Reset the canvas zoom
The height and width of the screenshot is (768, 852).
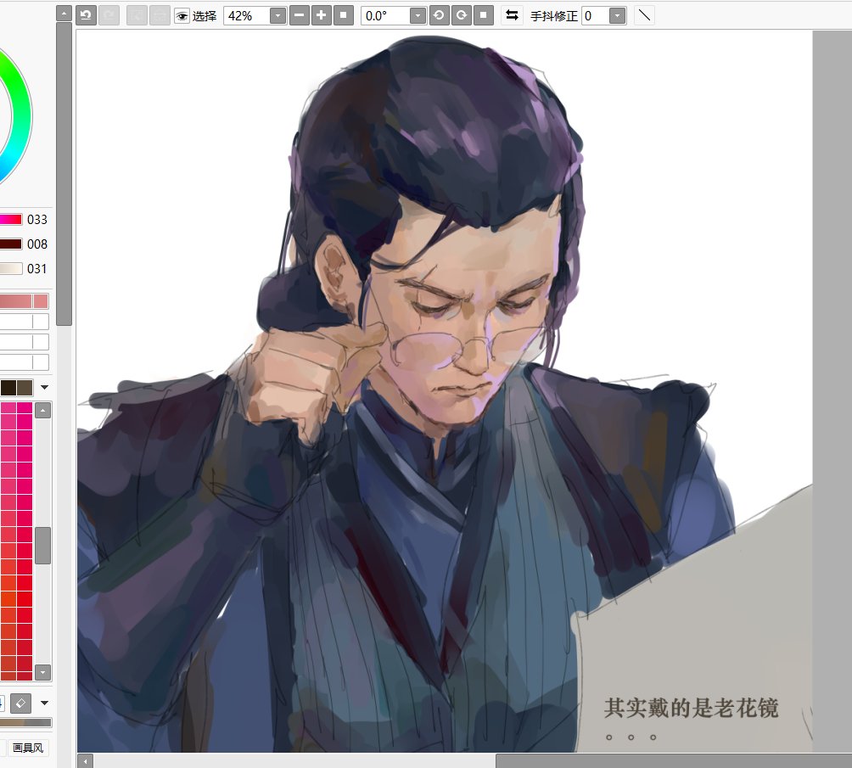coord(344,15)
